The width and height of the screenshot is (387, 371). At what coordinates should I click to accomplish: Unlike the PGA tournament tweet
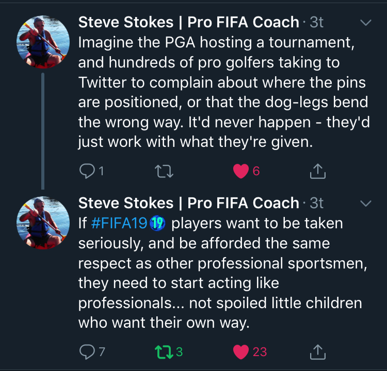click(240, 171)
